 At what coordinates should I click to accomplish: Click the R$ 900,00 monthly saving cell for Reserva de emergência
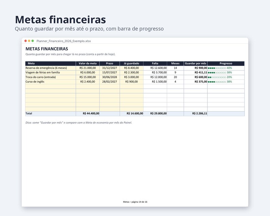pos(196,68)
